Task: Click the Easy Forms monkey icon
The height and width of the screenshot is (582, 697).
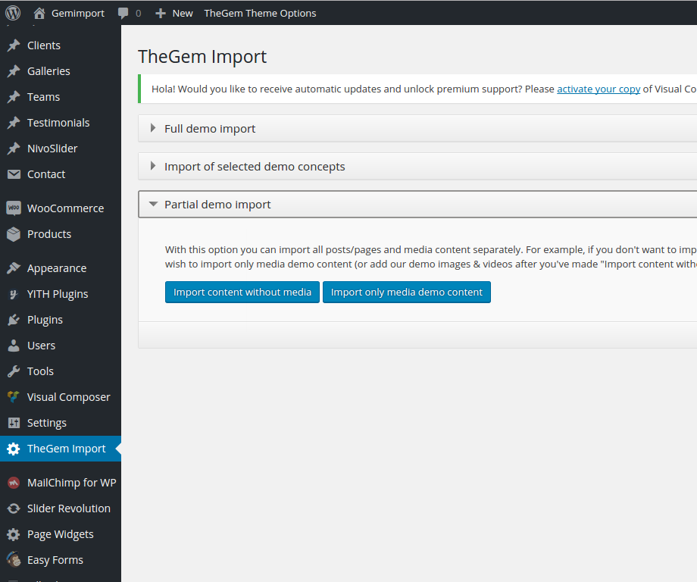Action: (x=13, y=560)
